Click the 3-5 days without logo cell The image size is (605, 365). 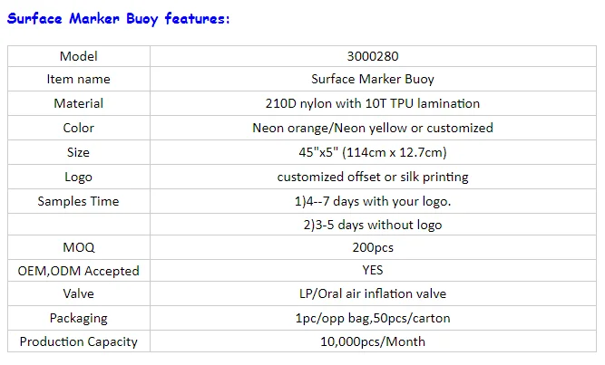click(x=372, y=224)
